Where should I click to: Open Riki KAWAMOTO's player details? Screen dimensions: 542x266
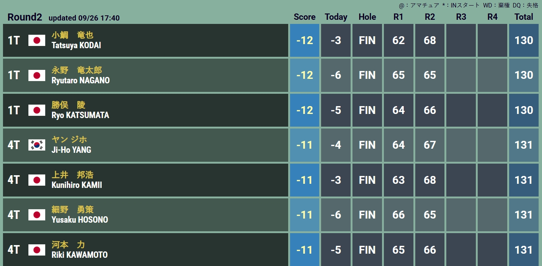tap(80, 255)
